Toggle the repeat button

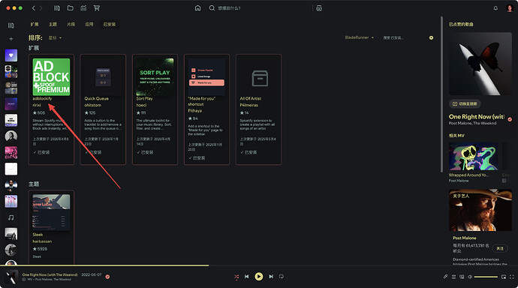[281, 277]
